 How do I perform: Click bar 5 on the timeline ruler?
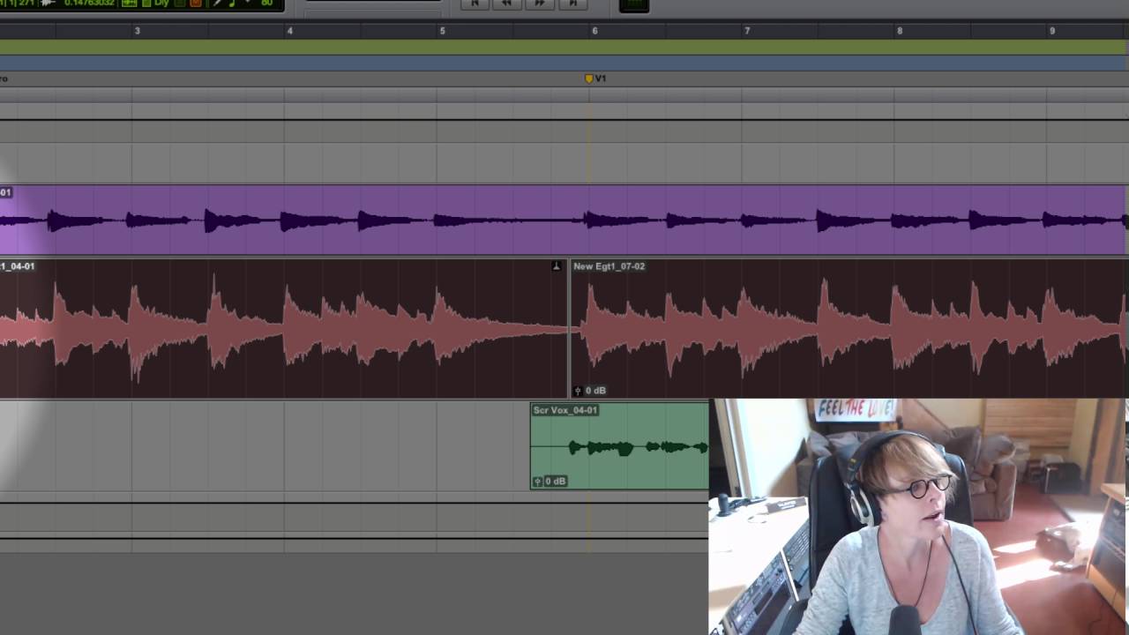click(x=442, y=31)
